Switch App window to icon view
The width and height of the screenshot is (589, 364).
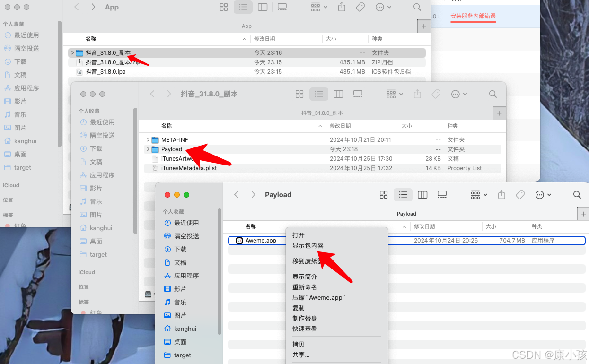tap(224, 7)
